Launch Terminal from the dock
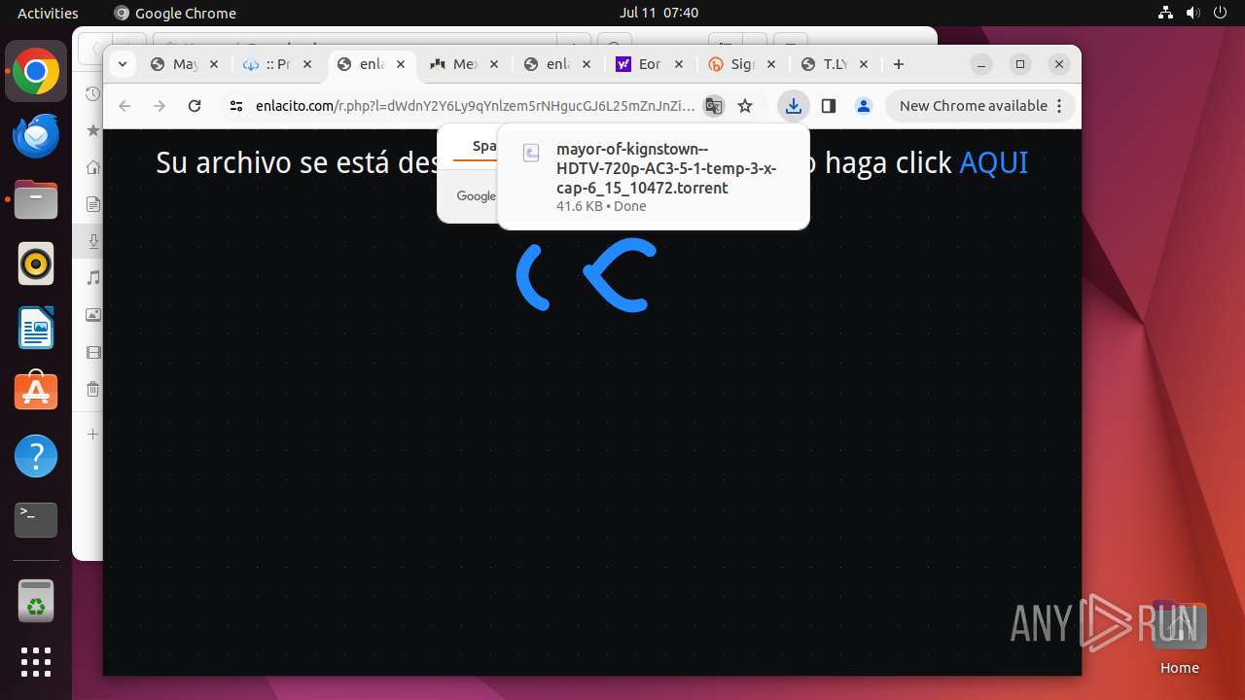The image size is (1245, 700). [x=36, y=520]
